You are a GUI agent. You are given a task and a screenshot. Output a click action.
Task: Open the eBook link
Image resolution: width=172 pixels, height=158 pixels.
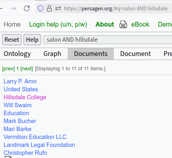pos(140,24)
